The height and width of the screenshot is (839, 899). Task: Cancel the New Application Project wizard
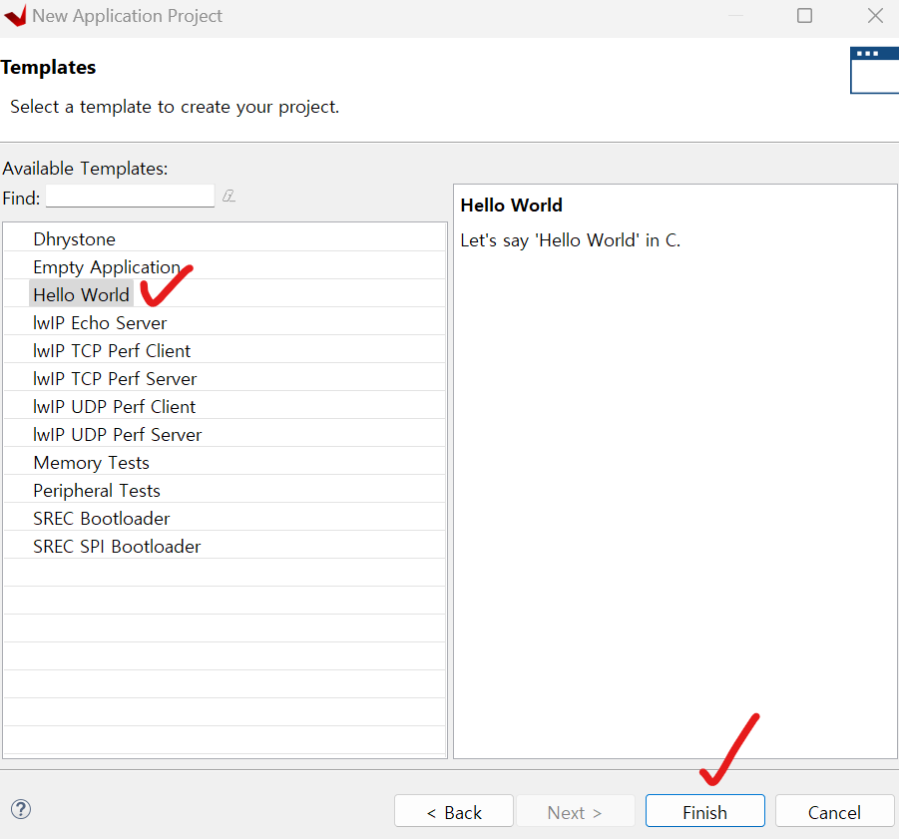click(x=834, y=811)
